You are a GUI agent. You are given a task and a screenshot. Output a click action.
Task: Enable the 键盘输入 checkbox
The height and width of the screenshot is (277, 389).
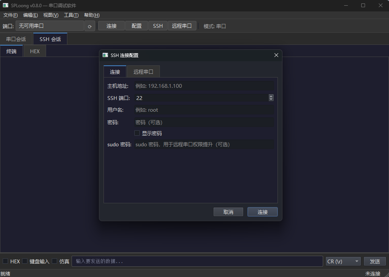25,261
